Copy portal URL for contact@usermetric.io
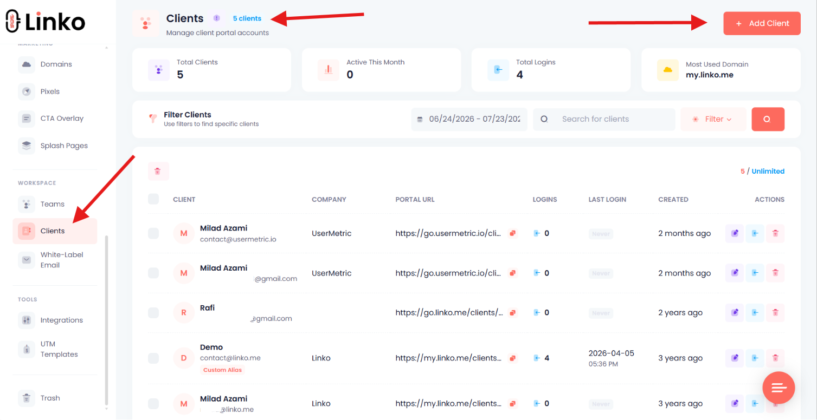 tap(512, 233)
